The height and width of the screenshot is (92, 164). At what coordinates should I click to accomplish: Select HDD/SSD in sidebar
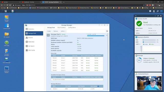click(34, 42)
